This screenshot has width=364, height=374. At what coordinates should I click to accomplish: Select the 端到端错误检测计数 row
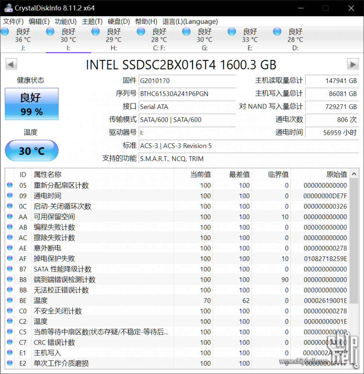(x=177, y=279)
